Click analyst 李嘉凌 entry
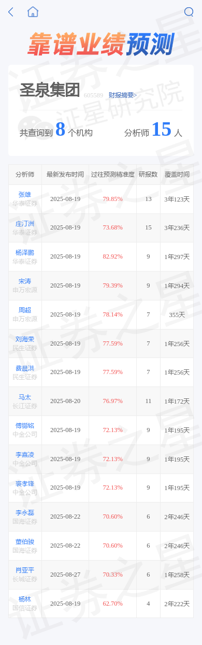This screenshot has height=645, width=202. 25,455
